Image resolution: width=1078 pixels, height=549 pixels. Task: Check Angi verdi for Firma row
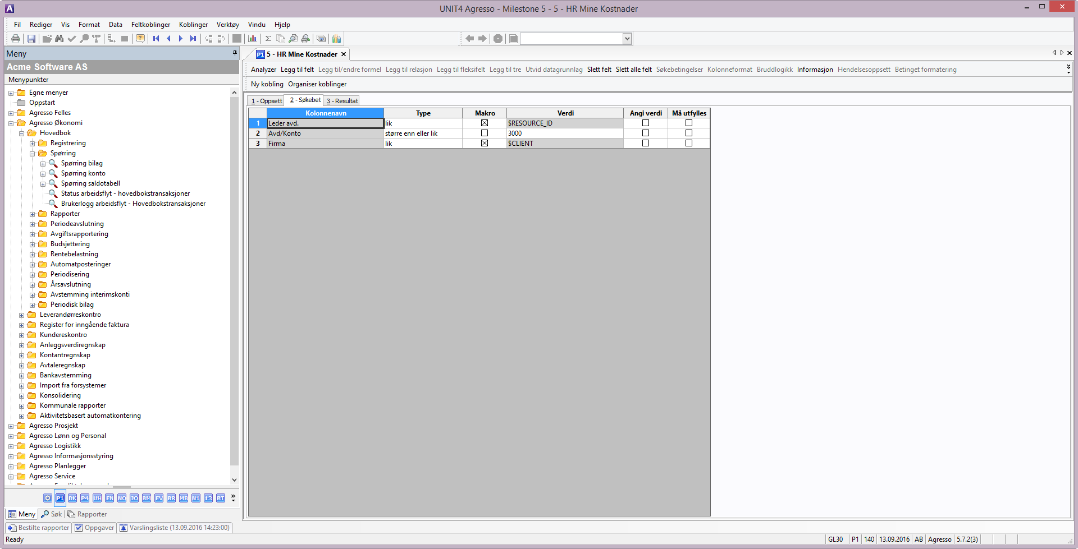(x=646, y=143)
